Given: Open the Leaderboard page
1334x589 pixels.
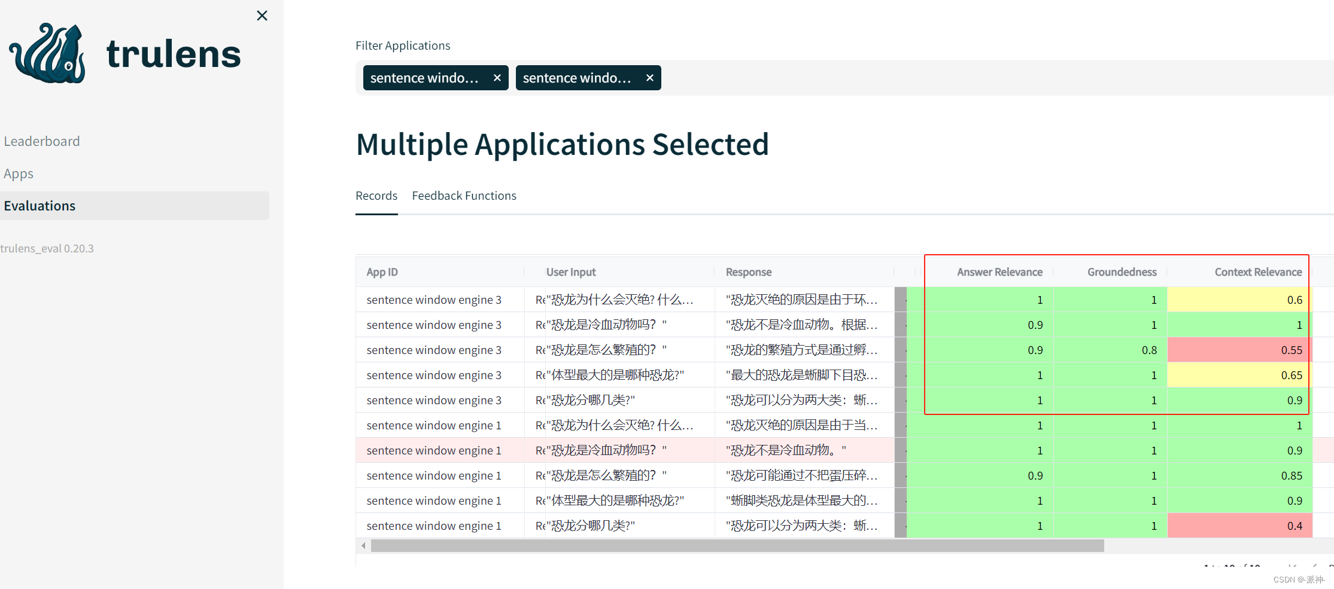Looking at the screenshot, I should point(42,141).
